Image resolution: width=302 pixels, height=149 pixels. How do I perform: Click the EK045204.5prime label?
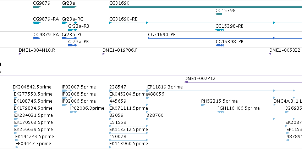[128, 94]
